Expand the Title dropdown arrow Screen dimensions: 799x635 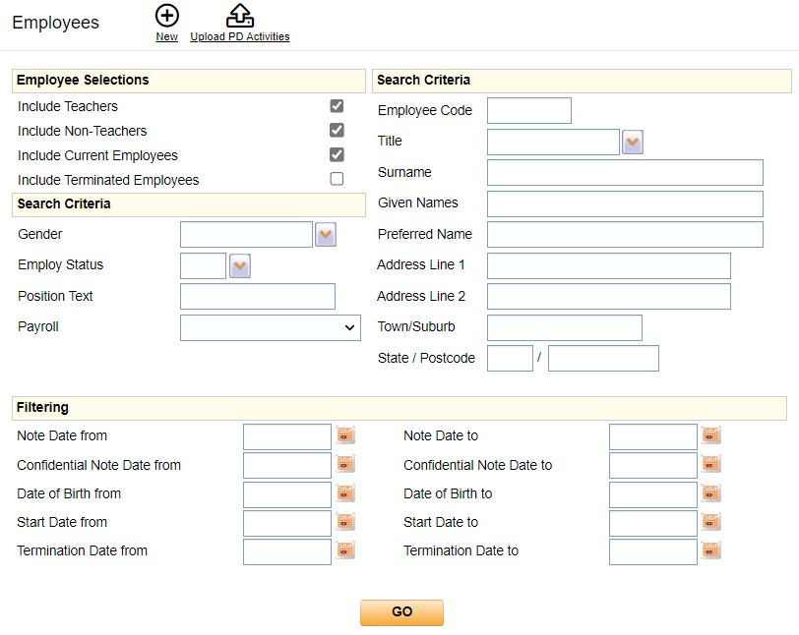pos(633,143)
